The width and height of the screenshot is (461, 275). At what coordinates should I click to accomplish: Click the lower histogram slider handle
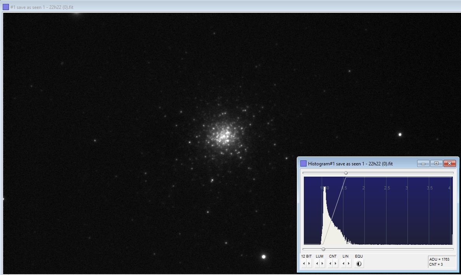(323, 249)
